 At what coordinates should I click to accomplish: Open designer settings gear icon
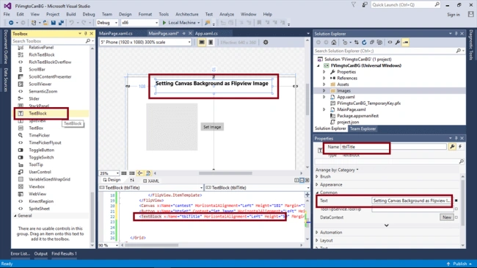[x=266, y=43]
